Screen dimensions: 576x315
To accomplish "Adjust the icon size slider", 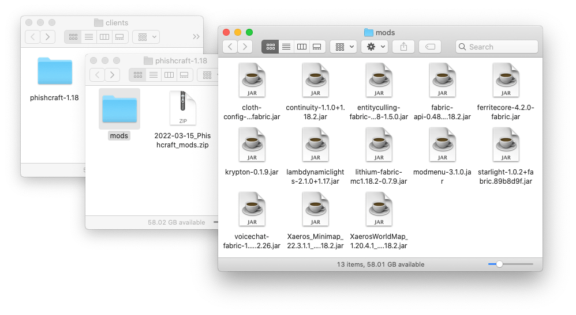I will coord(500,264).
